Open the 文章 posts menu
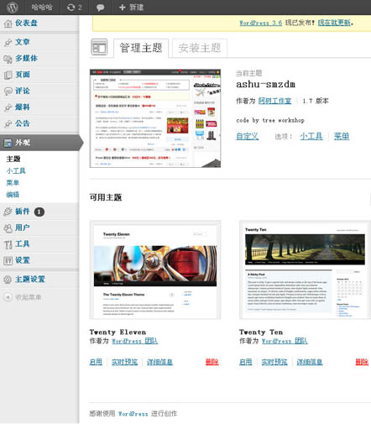The image size is (371, 424). point(23,42)
